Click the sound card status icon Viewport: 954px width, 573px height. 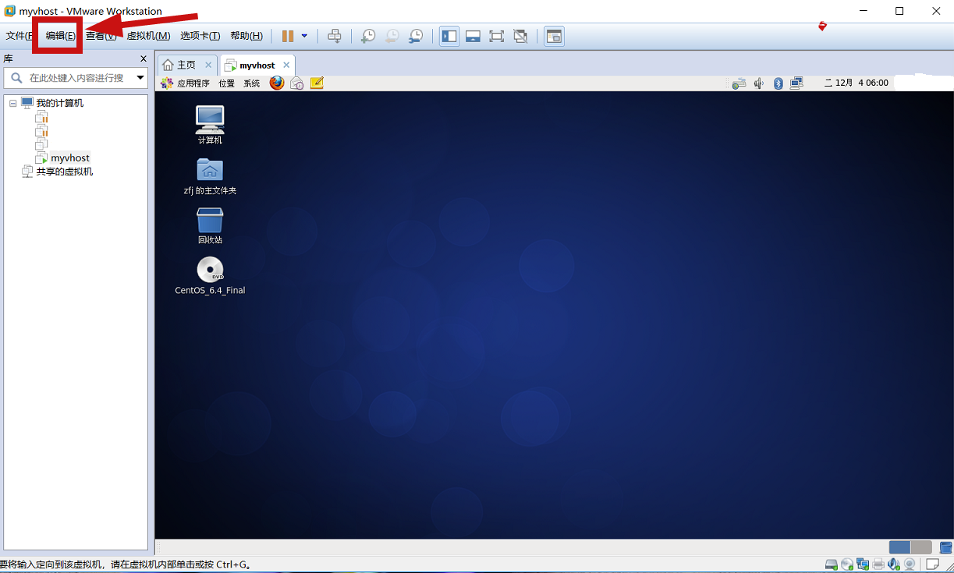click(894, 564)
